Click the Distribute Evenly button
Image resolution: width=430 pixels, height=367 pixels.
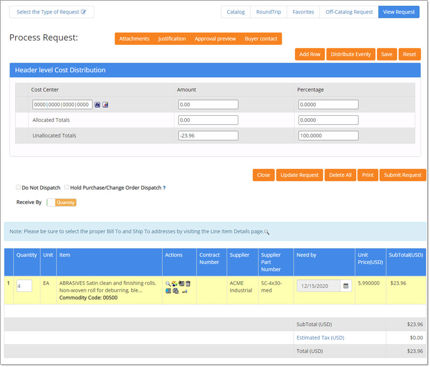click(x=351, y=54)
